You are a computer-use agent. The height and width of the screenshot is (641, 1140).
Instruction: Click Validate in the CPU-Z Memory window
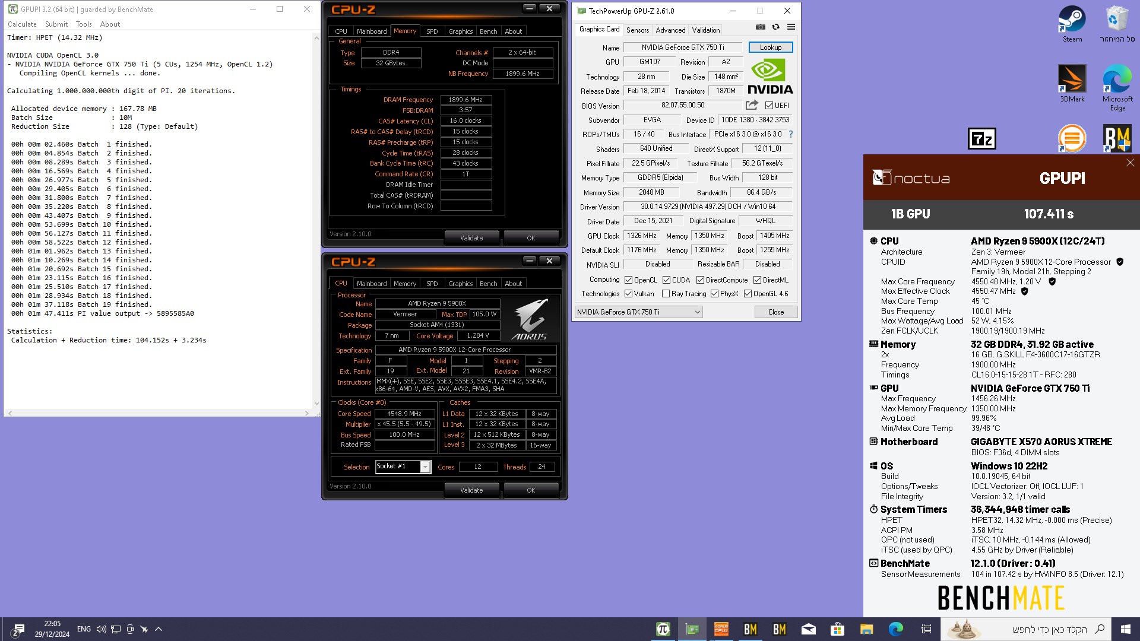[x=471, y=238]
